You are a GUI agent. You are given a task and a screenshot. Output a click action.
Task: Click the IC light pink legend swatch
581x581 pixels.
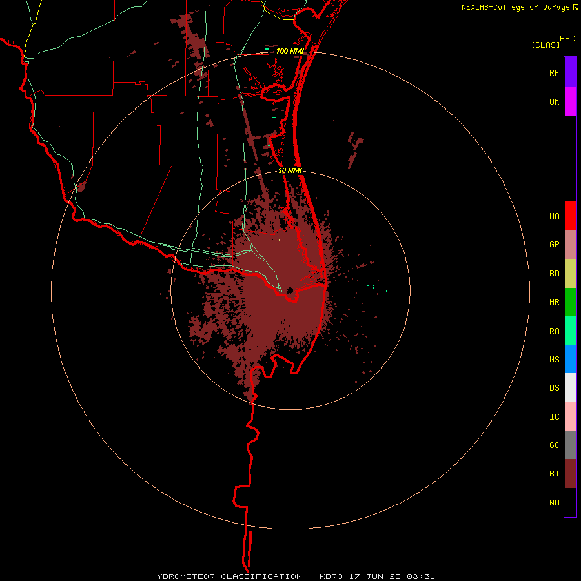pyautogui.click(x=570, y=416)
